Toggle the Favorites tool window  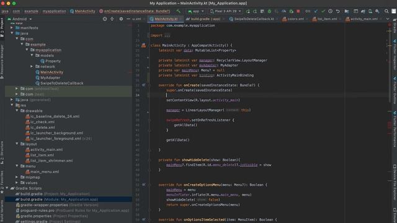2,182
